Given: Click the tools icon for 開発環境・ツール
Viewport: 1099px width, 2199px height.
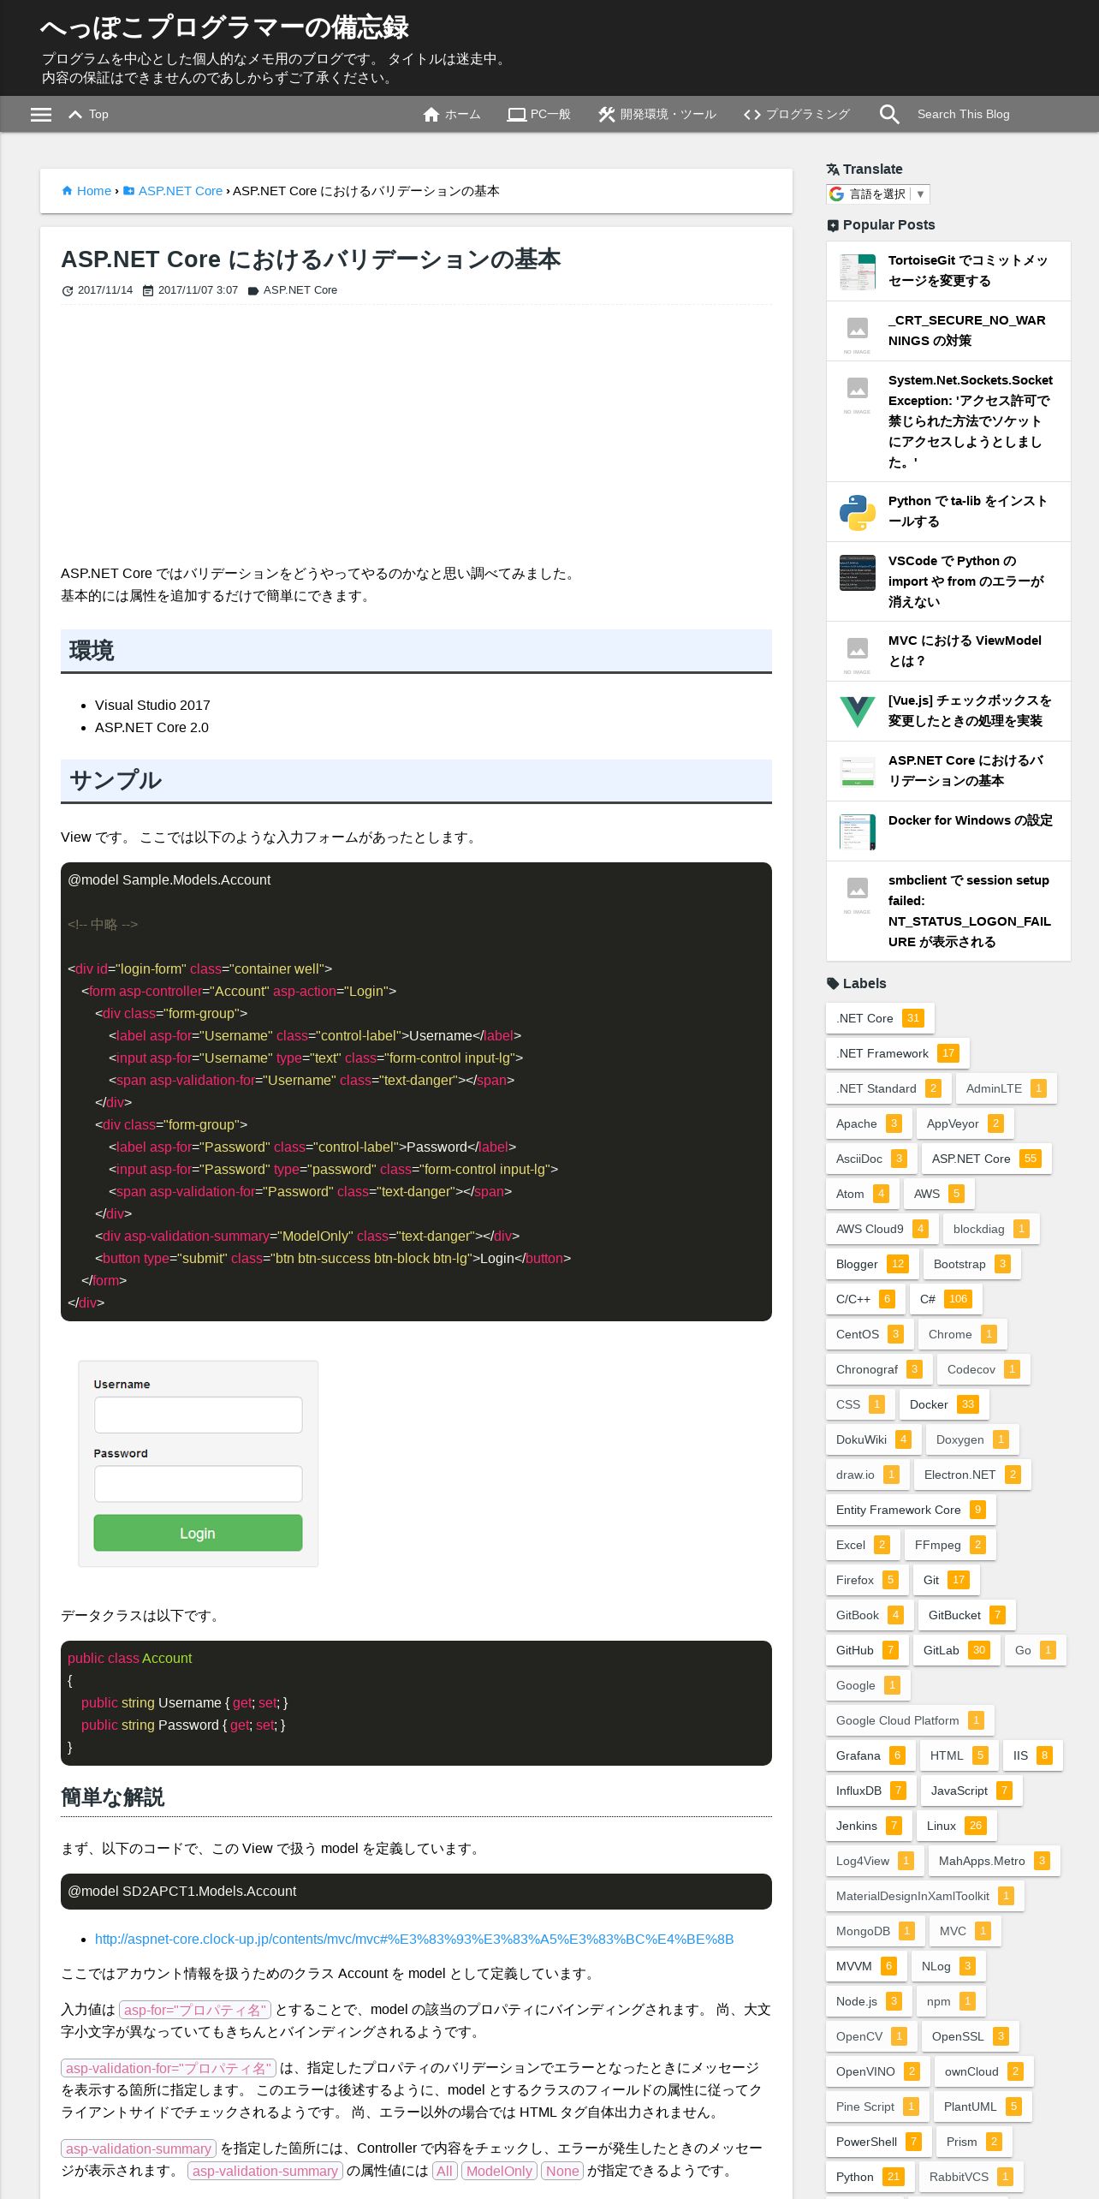Looking at the screenshot, I should 607,115.
